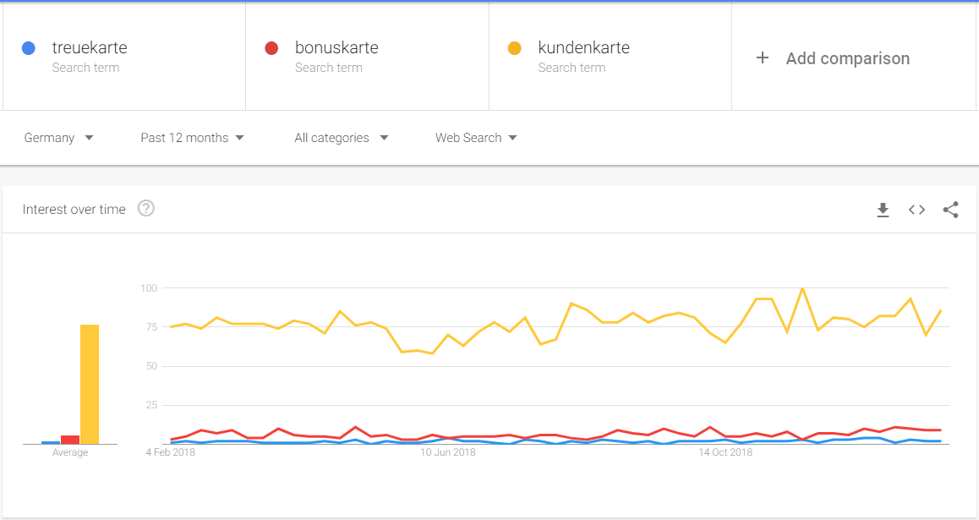Edit the treuekarte search term

pyautogui.click(x=90, y=47)
